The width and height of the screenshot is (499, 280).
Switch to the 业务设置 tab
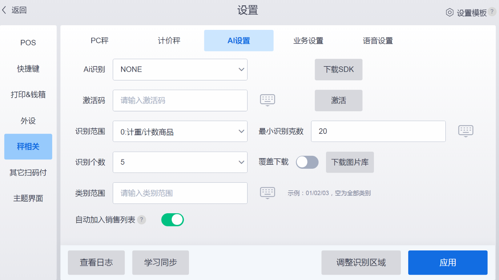point(308,41)
